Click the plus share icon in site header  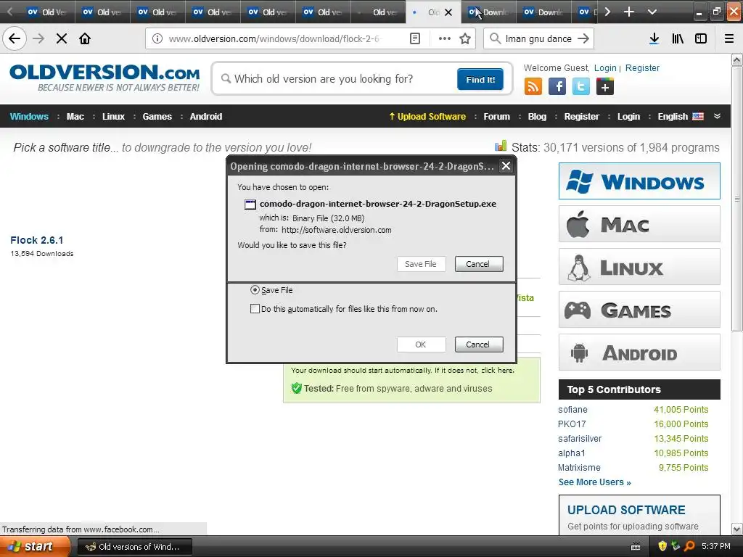[x=605, y=87]
